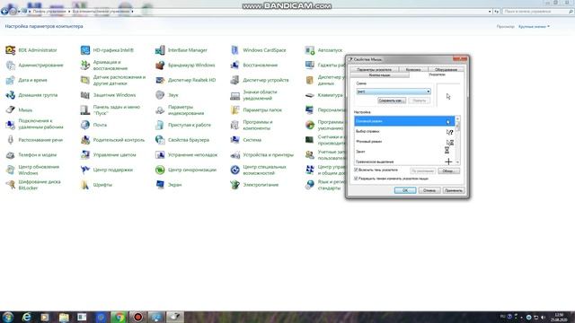Open Центр синхронизации item
Image resolution: width=575 pixels, height=323 pixels.
click(x=186, y=170)
